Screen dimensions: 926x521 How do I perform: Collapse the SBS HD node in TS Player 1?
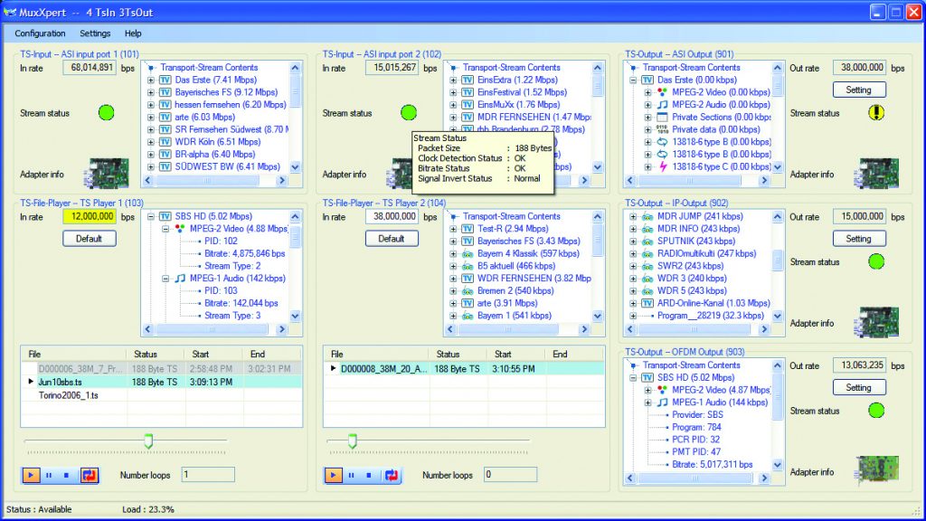(151, 216)
